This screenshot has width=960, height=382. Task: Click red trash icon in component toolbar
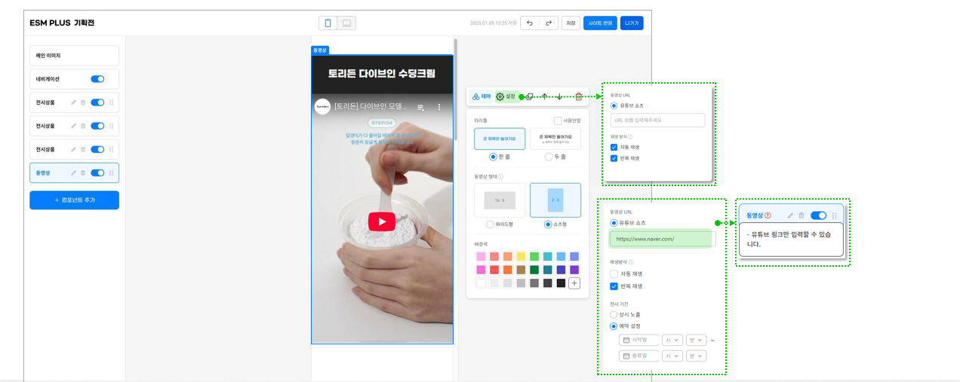[x=579, y=96]
